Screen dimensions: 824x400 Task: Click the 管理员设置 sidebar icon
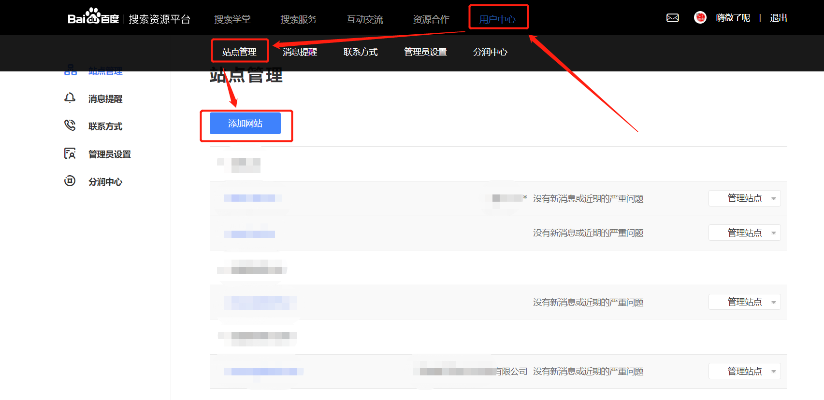tap(70, 154)
